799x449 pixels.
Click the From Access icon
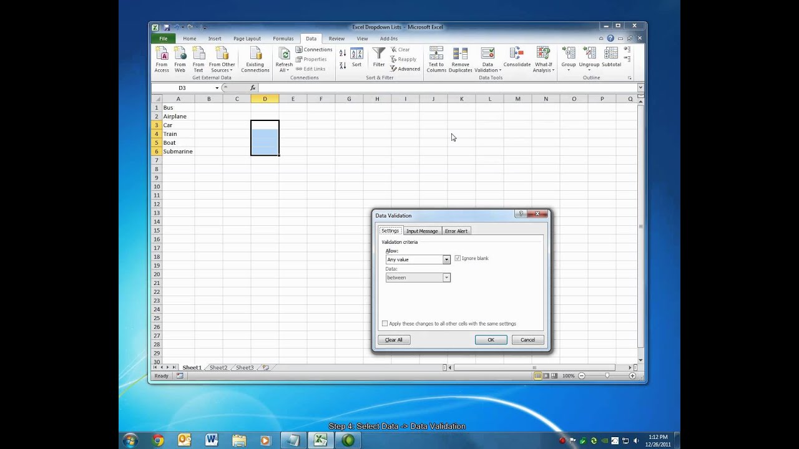coord(162,60)
